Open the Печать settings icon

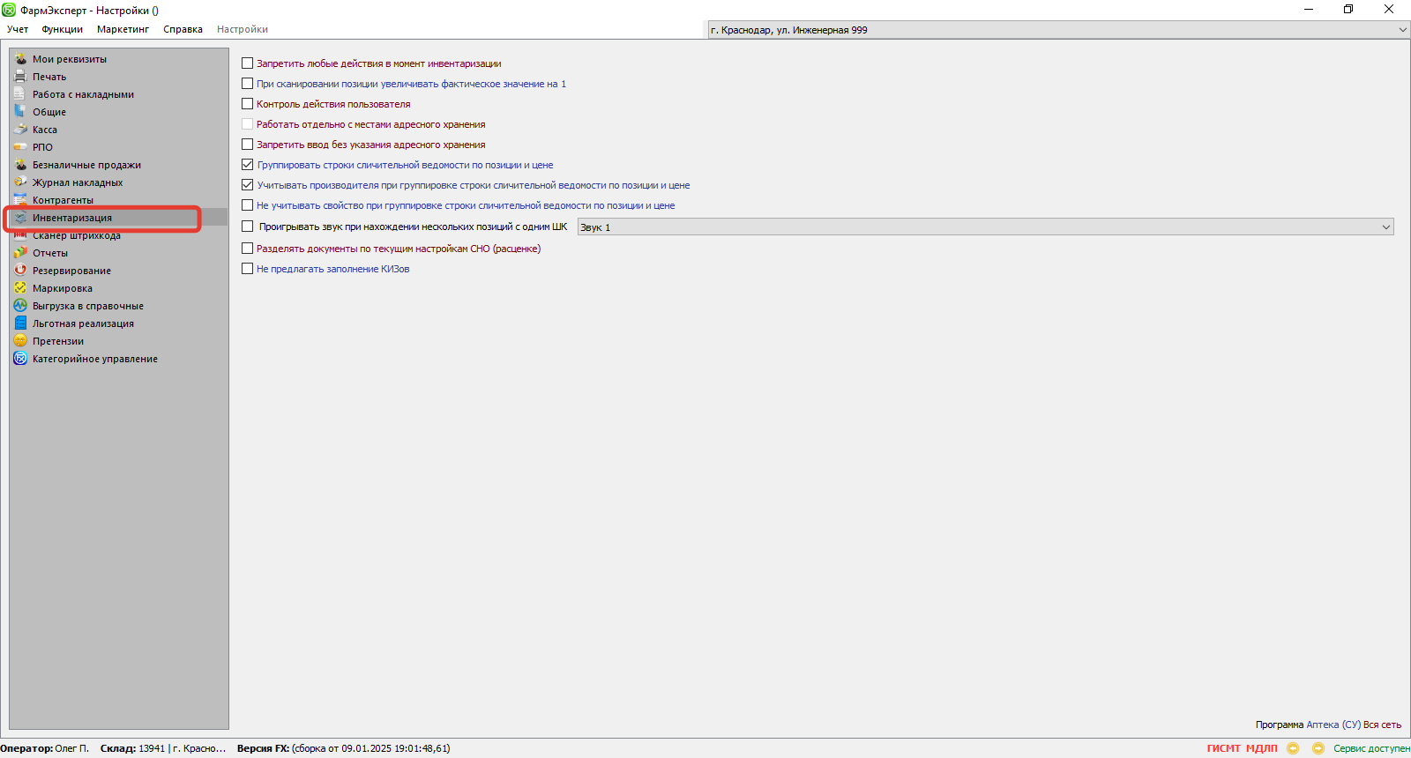(x=20, y=77)
